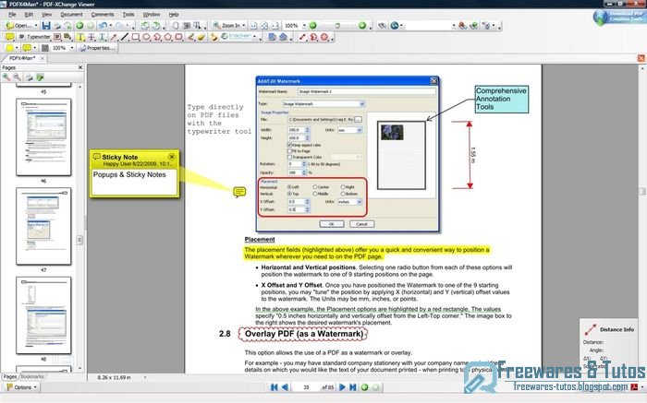Select the Strikeout text tool icon
The width and height of the screenshot is (647, 403).
click(x=91, y=37)
